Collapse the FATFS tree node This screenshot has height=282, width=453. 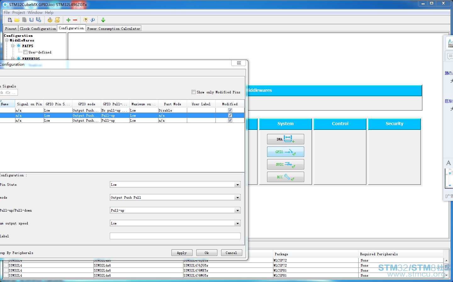(x=13, y=46)
